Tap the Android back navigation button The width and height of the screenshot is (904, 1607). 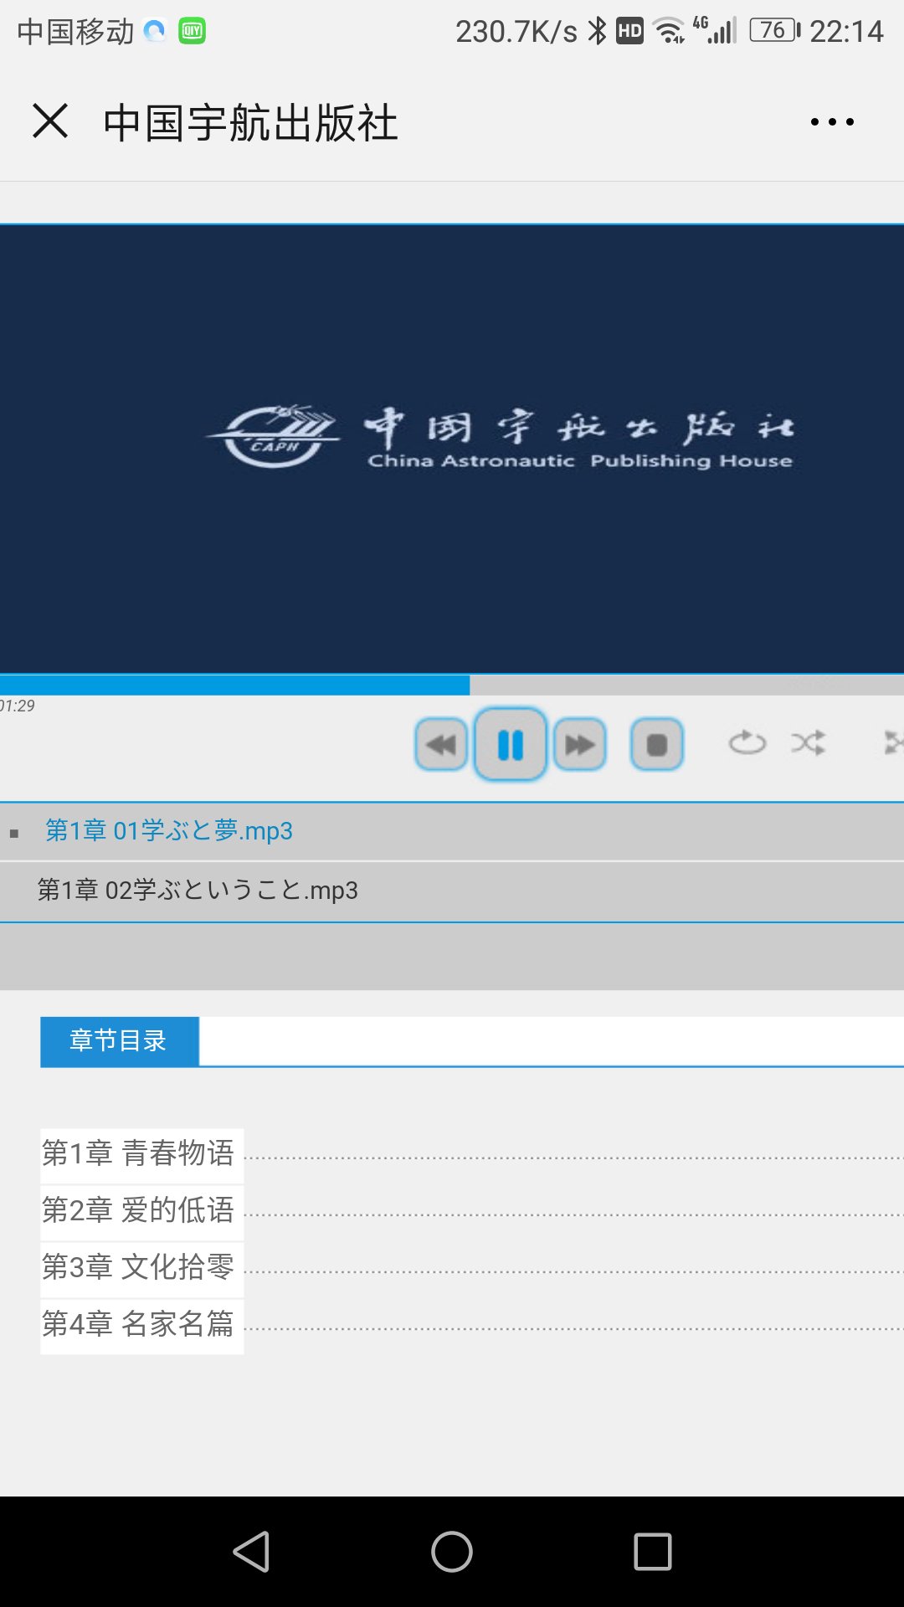pyautogui.click(x=251, y=1552)
